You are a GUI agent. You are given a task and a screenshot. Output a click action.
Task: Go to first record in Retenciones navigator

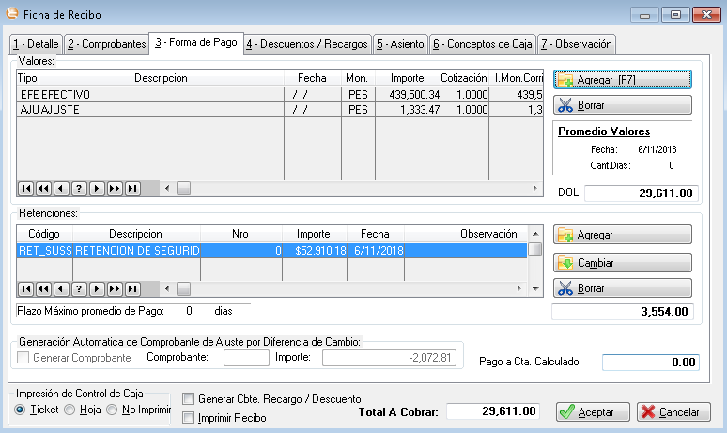25,288
